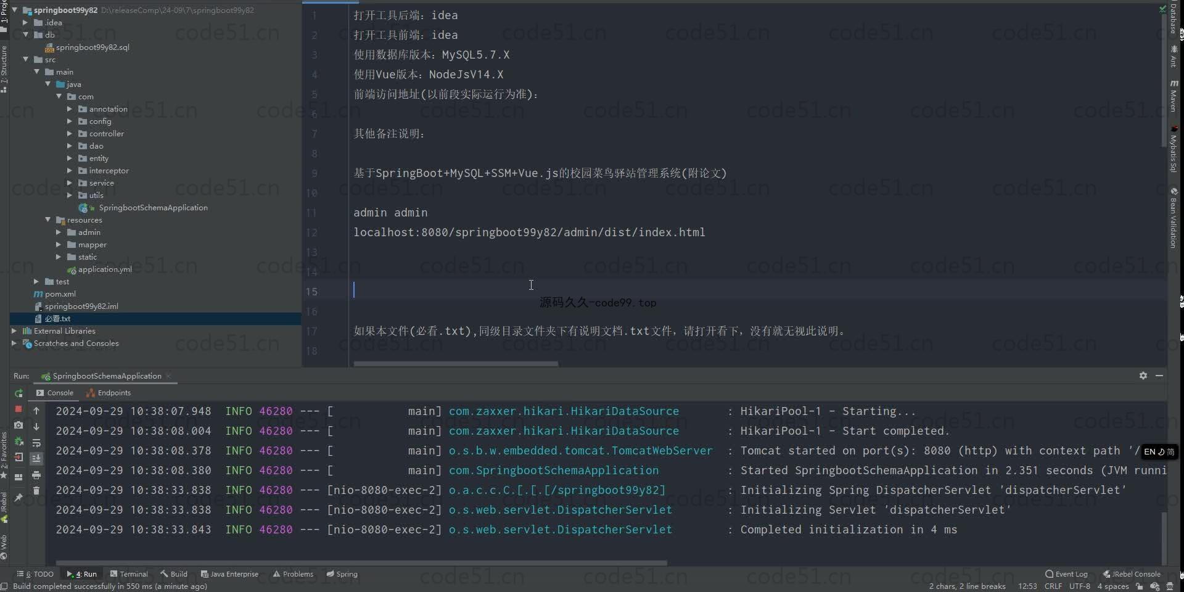Open the Event Log

coord(1066,574)
